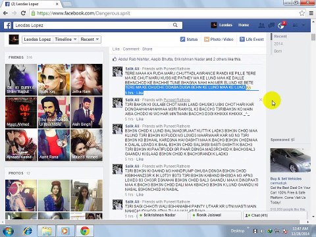Open the Windows Start button

pos(8,231)
